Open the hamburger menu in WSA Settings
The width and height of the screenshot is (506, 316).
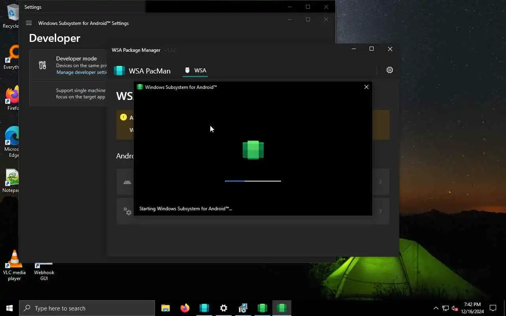point(29,23)
